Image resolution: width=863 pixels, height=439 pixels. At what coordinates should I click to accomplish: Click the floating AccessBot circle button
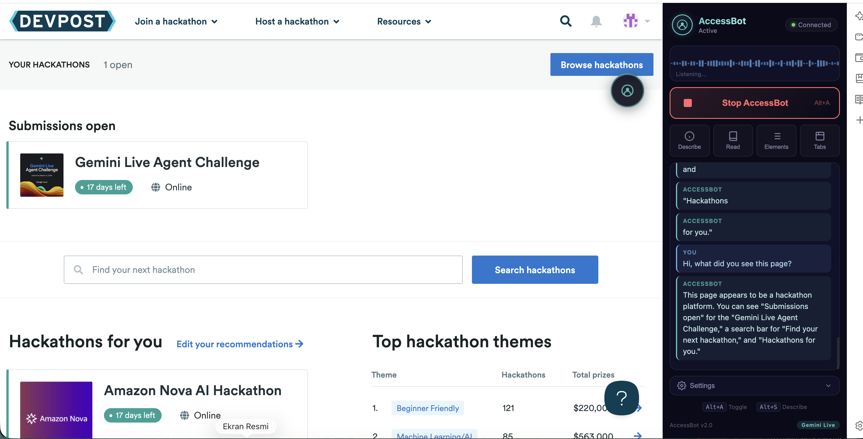627,91
